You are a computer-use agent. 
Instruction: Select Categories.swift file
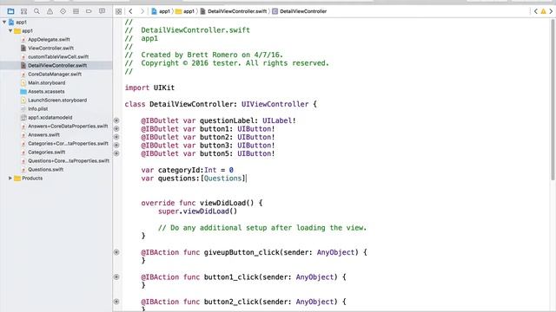tap(46, 153)
